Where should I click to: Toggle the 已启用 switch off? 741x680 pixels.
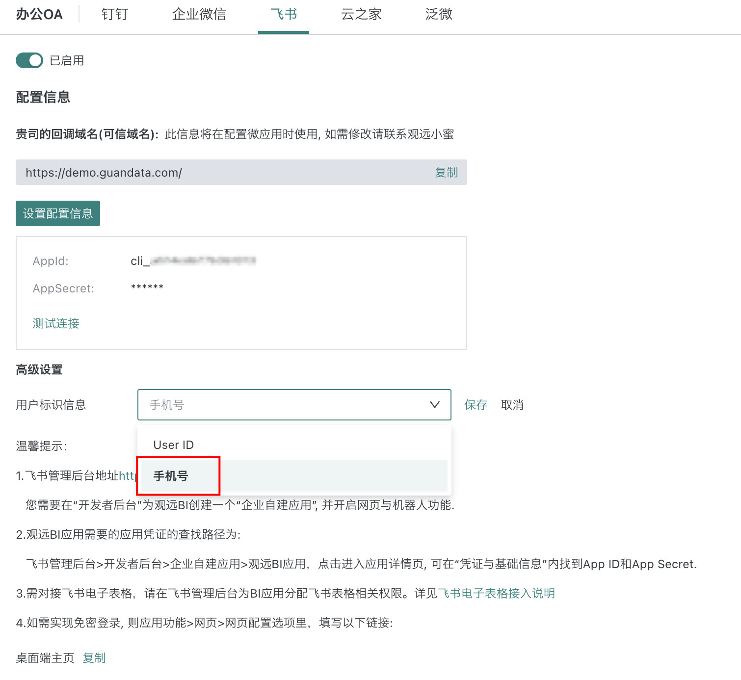click(x=29, y=60)
